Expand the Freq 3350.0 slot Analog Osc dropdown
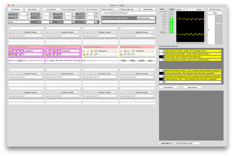 click(33, 51)
